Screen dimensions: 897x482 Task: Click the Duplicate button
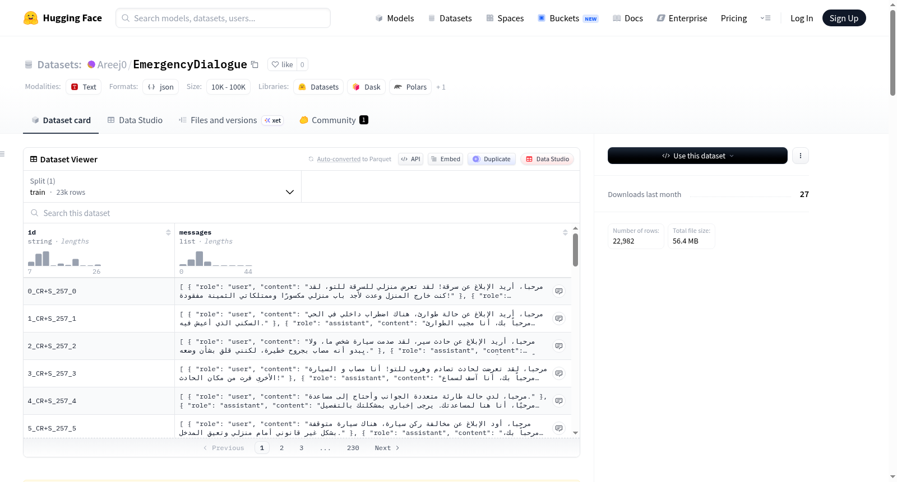[492, 159]
